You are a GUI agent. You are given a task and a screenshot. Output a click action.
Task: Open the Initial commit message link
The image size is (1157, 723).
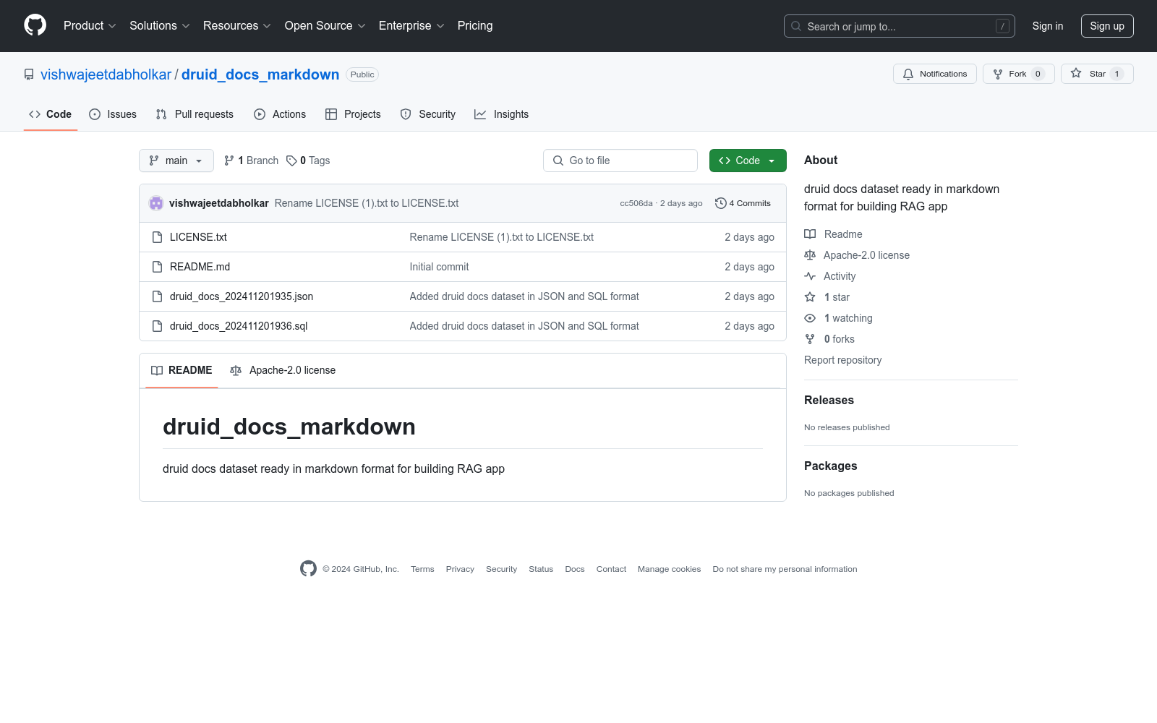439,267
